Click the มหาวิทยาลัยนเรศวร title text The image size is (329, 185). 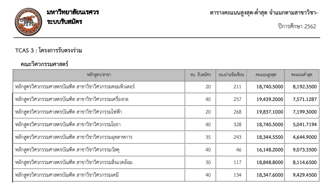(72, 12)
